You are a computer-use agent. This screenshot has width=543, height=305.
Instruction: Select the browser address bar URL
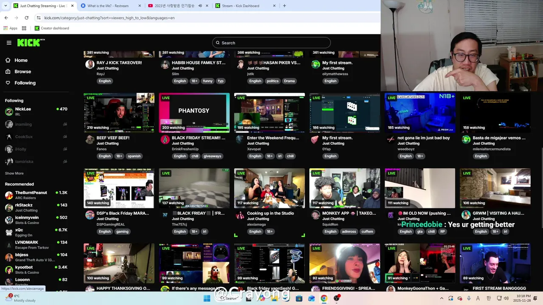pyautogui.click(x=109, y=18)
